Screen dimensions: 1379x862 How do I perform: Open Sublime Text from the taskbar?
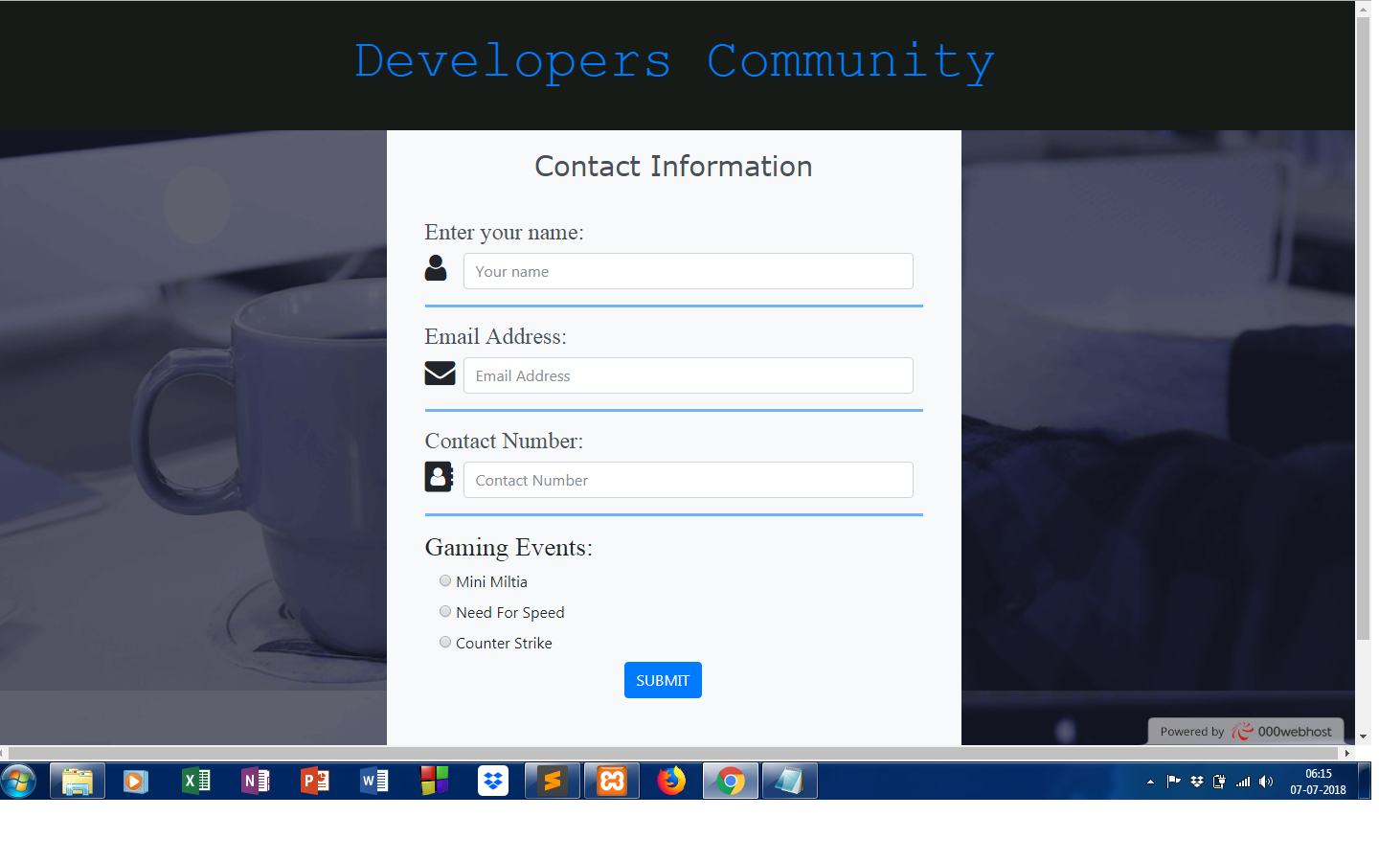553,782
